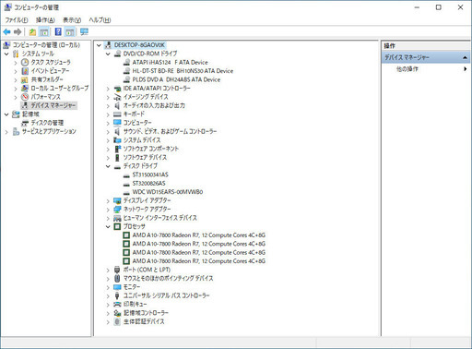472x349 pixels.
Task: Select ソフトウェア デバイス category
Action: coord(145,157)
